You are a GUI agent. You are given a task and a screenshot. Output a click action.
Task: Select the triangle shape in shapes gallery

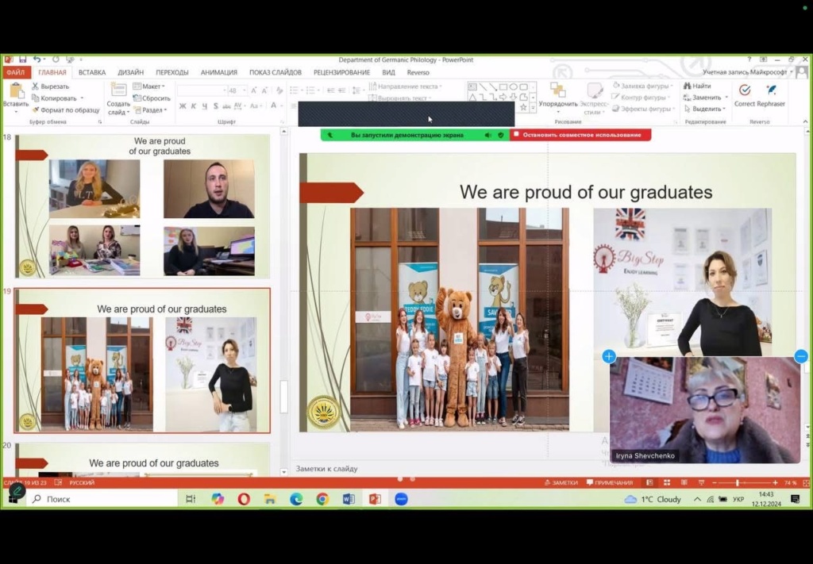coord(472,97)
